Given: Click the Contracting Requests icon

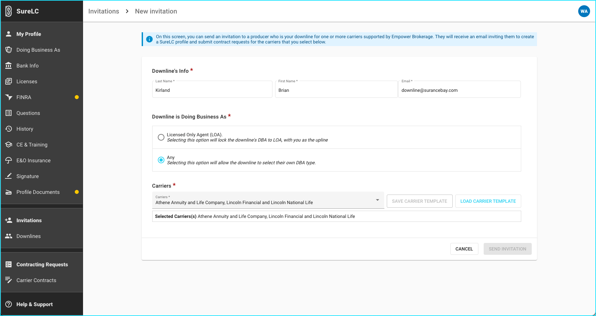Looking at the screenshot, I should click(x=9, y=264).
